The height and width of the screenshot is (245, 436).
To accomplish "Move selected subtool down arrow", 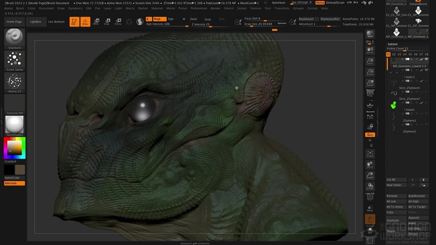I will (423, 180).
